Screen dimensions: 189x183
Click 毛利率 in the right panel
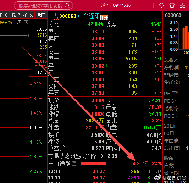[x=171, y=109]
